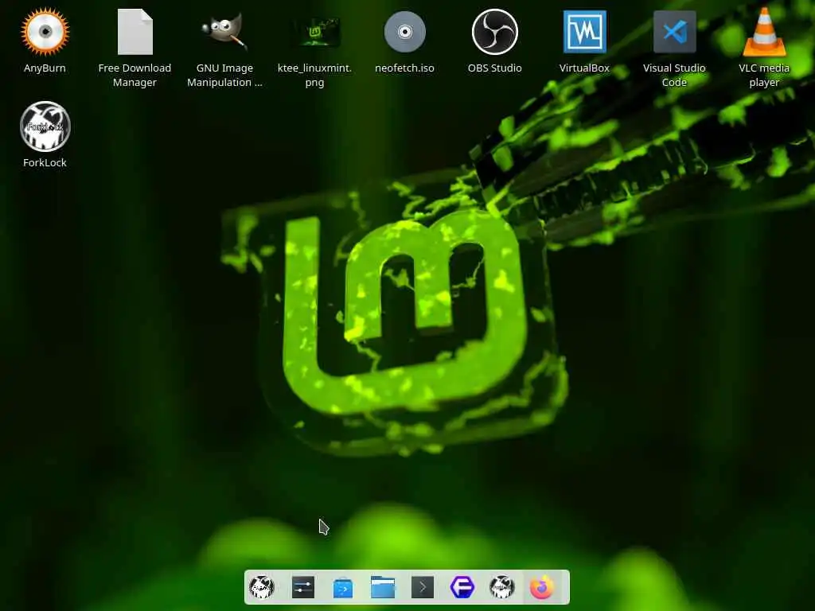Viewport: 815px width, 611px height.
Task: Open the ForkLock launcher beside the settings sliders in dock
Action: [x=262, y=588]
